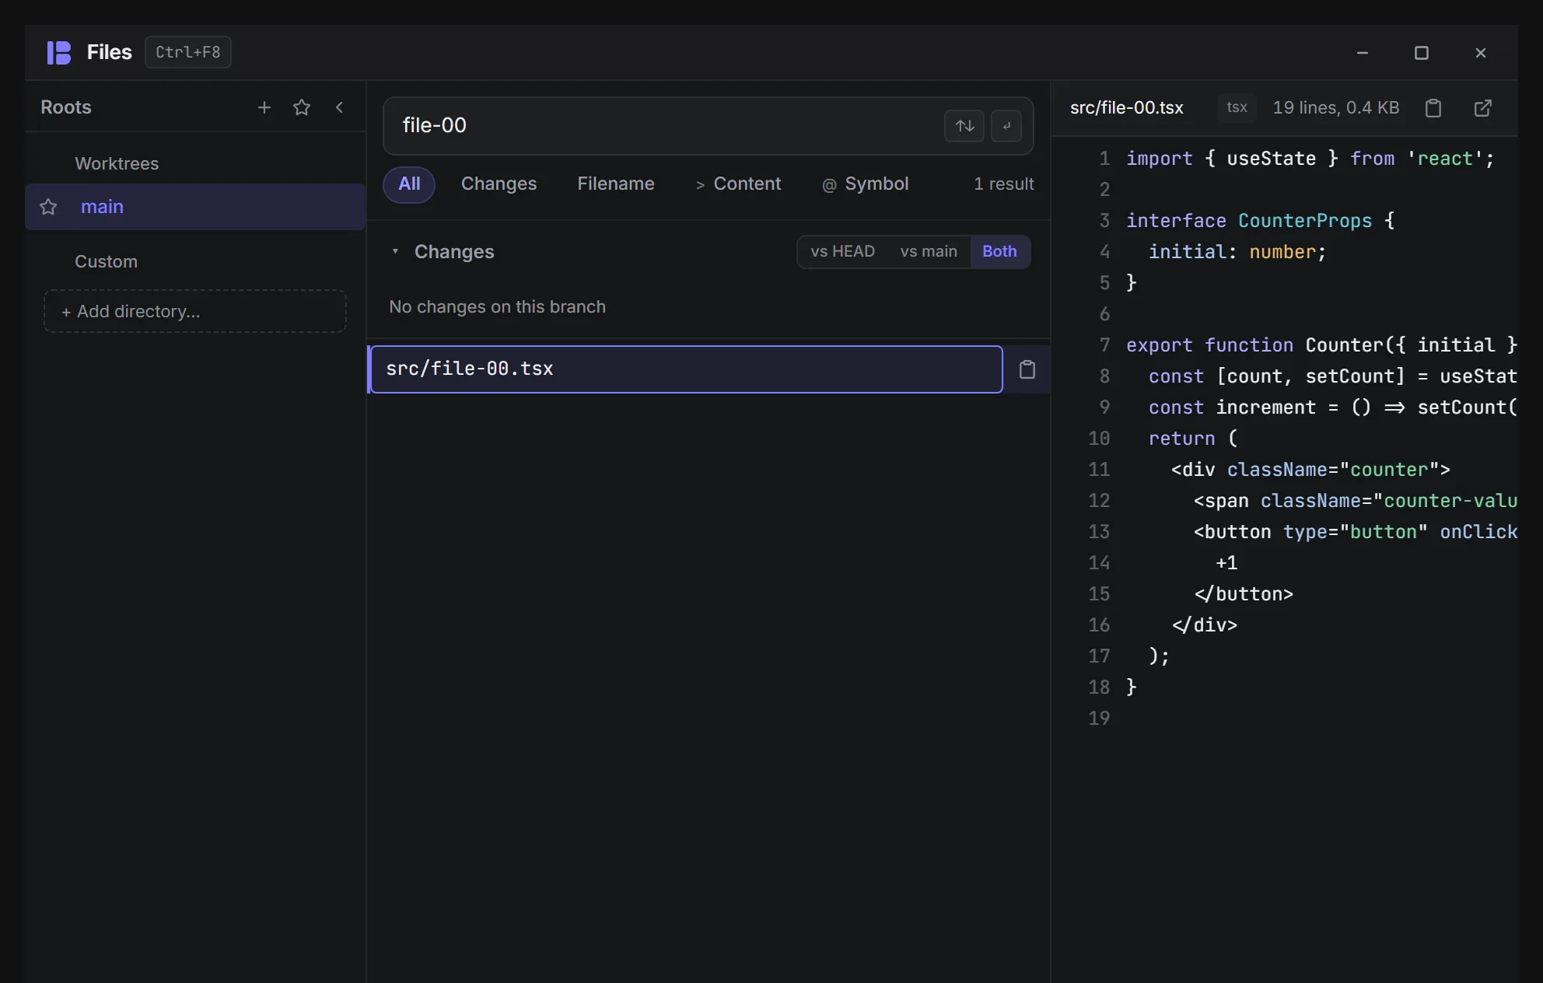The height and width of the screenshot is (983, 1543).
Task: Click the up-down arrows sort icon
Action: point(964,126)
